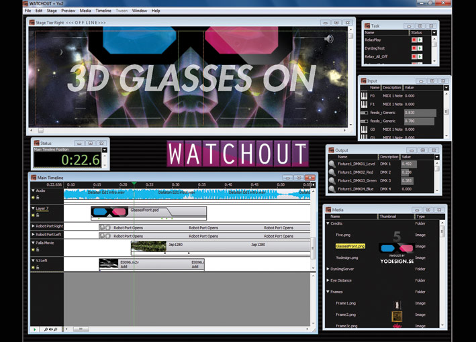The width and height of the screenshot is (476, 342).
Task: Open the Edit menu
Action: [x=39, y=11]
